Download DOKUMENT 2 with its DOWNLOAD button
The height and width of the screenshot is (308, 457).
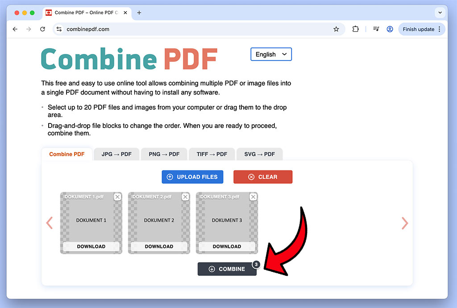click(159, 246)
